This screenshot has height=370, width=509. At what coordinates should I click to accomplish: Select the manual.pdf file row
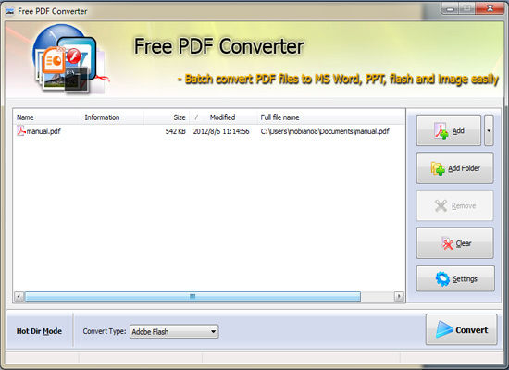(x=209, y=131)
